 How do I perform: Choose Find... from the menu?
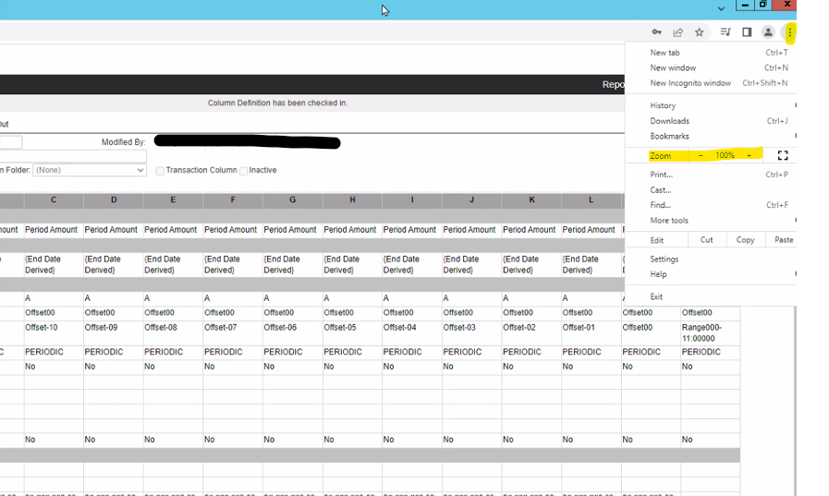click(711, 205)
